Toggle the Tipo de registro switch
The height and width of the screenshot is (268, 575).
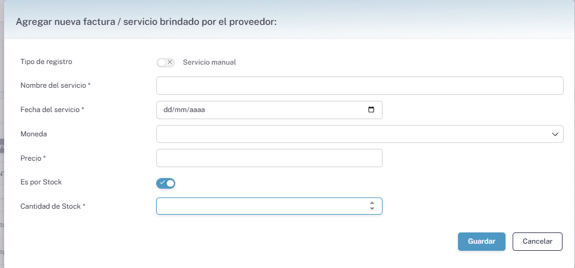click(165, 62)
